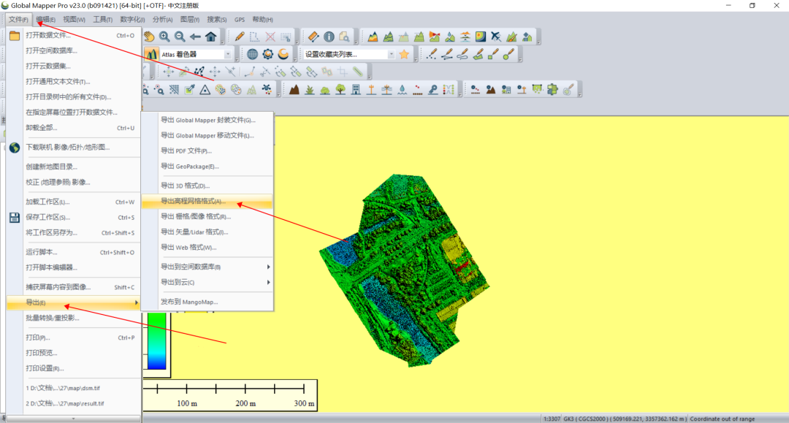Select the pencil digitizer tool

coord(240,37)
